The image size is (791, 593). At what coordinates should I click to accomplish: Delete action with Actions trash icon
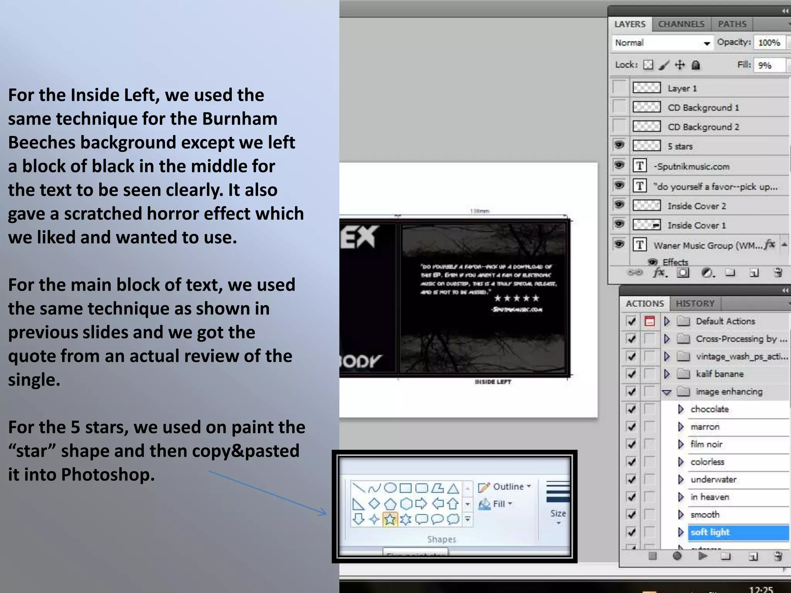point(778,556)
